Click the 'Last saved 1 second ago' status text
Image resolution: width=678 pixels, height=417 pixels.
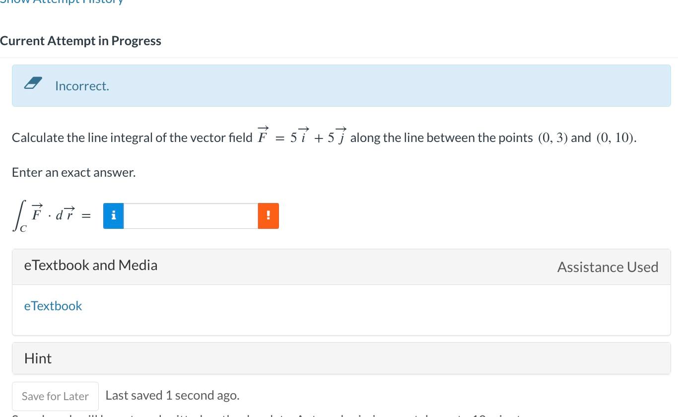(x=172, y=395)
